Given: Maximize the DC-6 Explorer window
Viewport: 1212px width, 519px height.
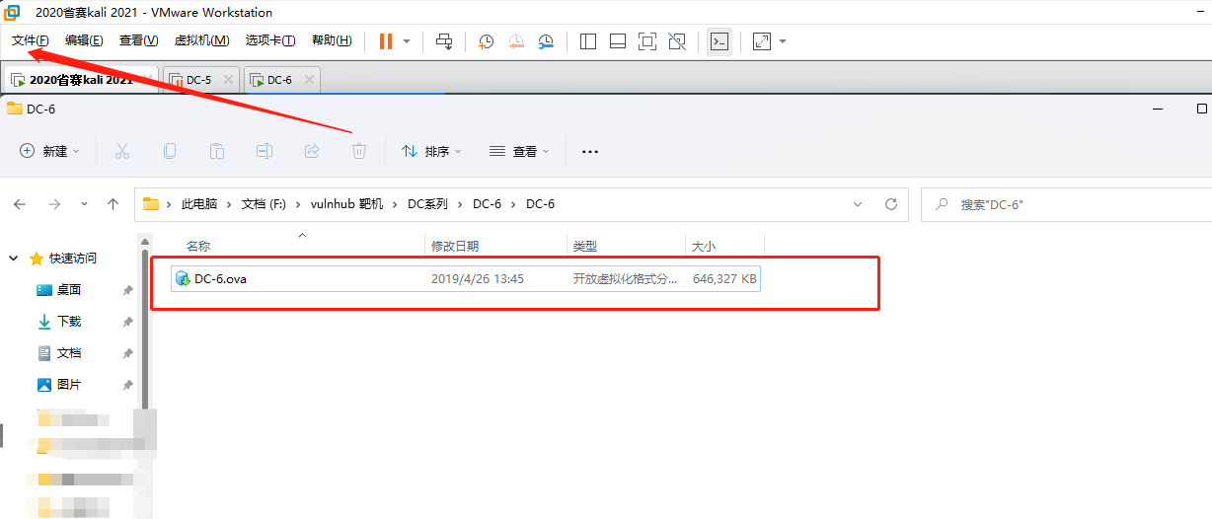Looking at the screenshot, I should click(1201, 108).
